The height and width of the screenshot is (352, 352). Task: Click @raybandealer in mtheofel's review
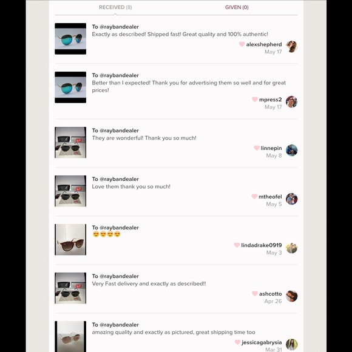[x=119, y=179]
